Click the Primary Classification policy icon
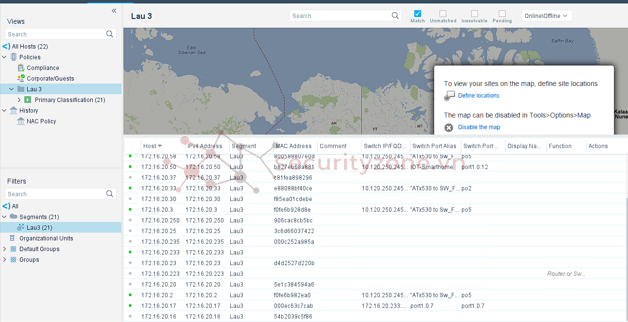The image size is (628, 322). [28, 100]
